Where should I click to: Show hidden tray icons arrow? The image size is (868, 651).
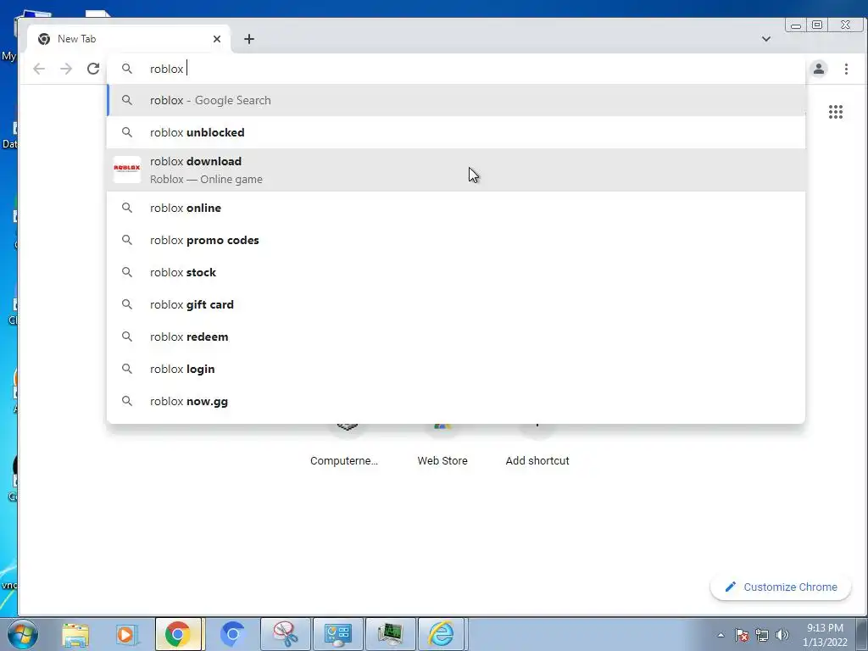721,635
